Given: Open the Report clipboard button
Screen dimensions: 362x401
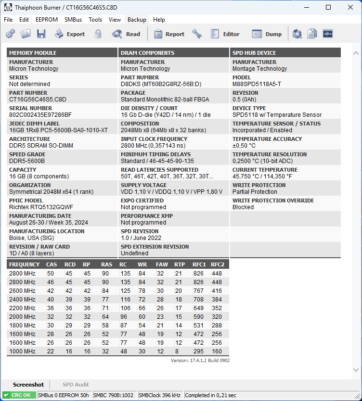Looking at the screenshot, I should [x=169, y=34].
